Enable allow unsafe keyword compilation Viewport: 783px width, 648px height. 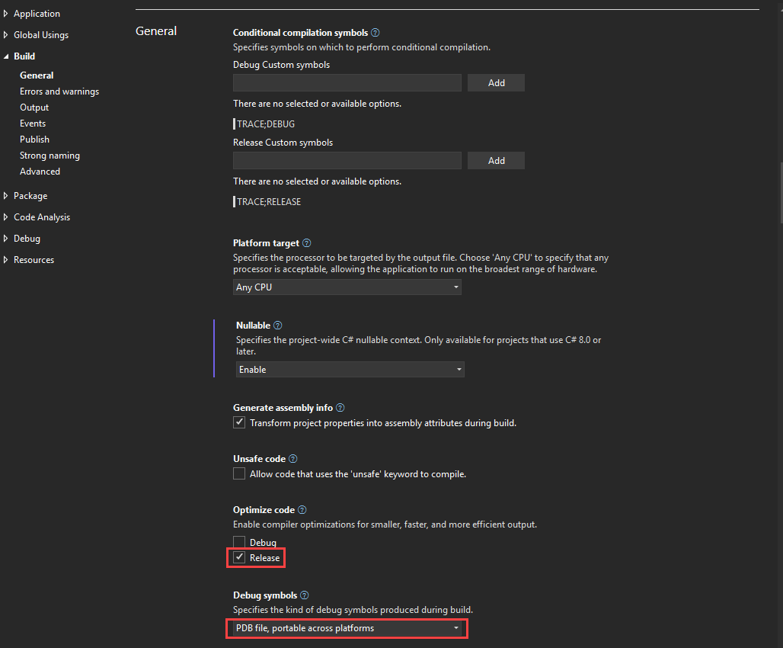239,473
